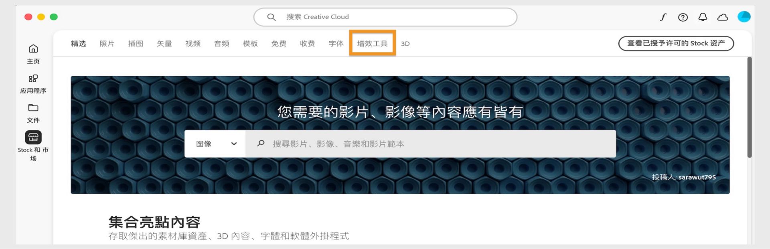
Task: Expand the 图像 category dropdown
Action: 215,144
